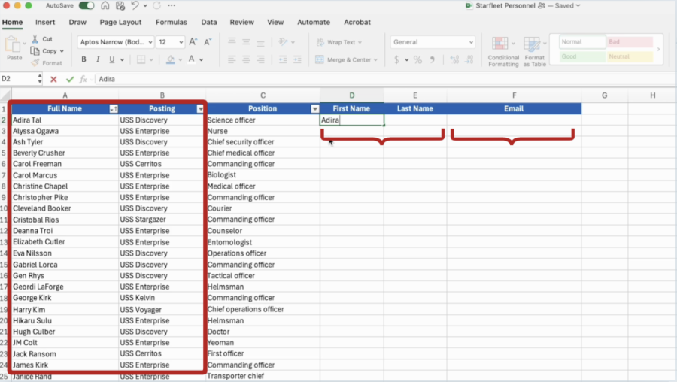
Task: Click the Middle Align icon
Action: (x=246, y=42)
